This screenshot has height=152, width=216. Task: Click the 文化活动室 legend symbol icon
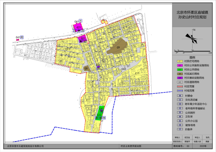180,100
